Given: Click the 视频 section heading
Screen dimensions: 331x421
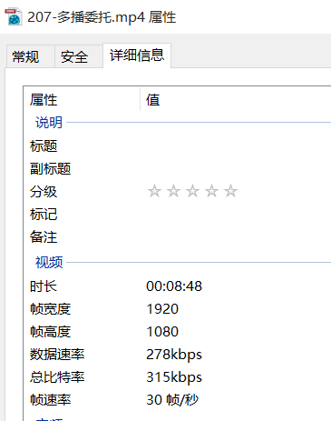Looking at the screenshot, I should tap(49, 262).
